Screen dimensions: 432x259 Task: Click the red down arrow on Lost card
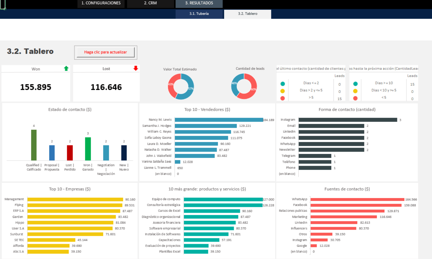136,68
